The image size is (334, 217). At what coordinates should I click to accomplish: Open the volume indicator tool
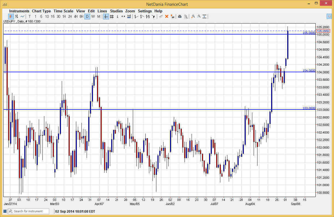click(x=129, y=16)
